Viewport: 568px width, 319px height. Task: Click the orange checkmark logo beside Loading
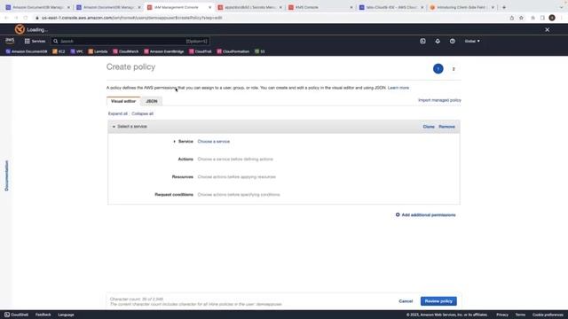coord(20,29)
